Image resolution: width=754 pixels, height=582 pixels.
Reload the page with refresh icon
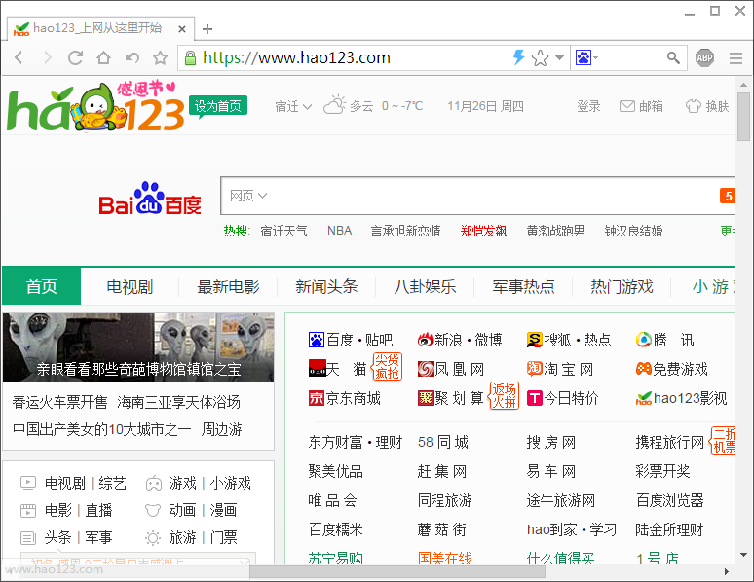75,57
